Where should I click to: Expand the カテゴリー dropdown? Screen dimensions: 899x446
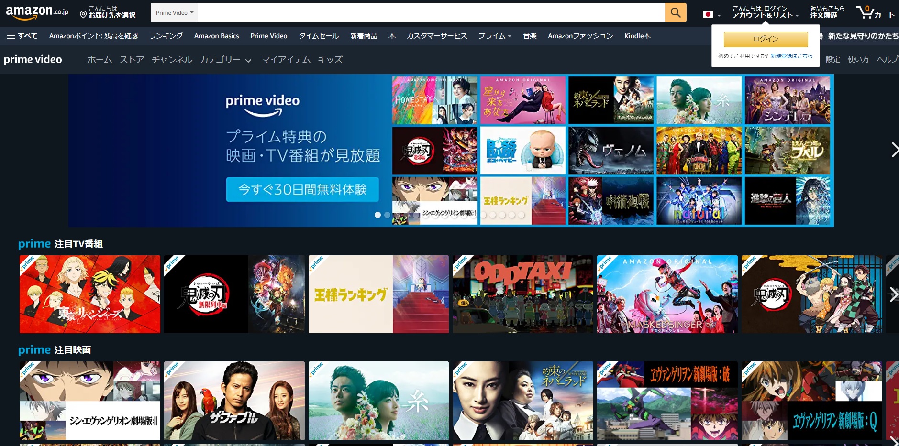225,60
